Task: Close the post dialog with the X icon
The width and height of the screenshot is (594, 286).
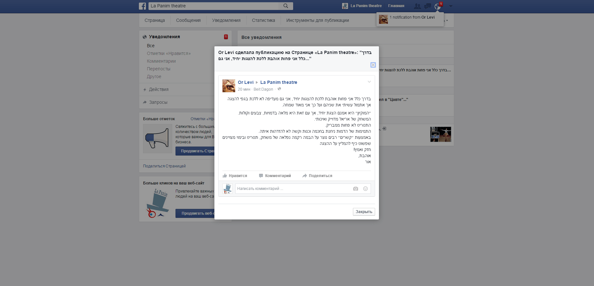Action: (373, 65)
